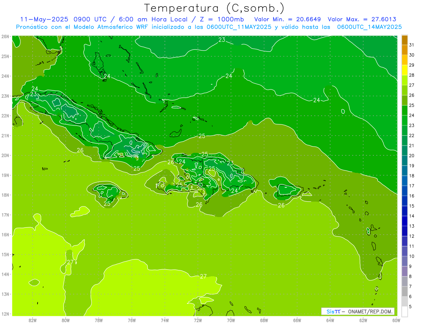
Task: Pick the white colorbar swatch below 5
Action: (x=405, y=311)
